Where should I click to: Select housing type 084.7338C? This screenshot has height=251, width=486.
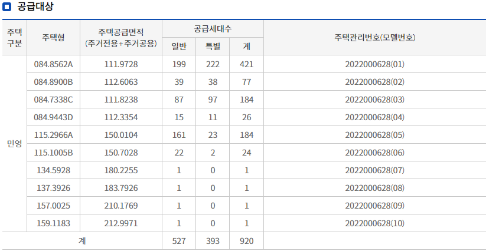pos(53,100)
